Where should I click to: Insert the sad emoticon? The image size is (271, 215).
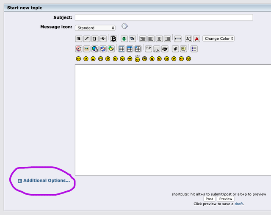click(x=115, y=59)
